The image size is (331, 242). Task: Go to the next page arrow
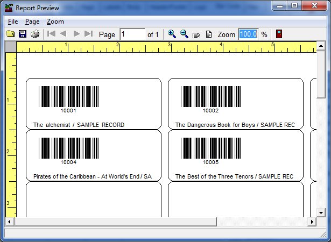[x=76, y=34]
